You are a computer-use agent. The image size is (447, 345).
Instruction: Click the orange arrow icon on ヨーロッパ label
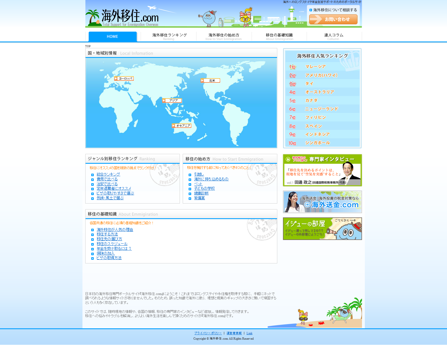pos(116,78)
